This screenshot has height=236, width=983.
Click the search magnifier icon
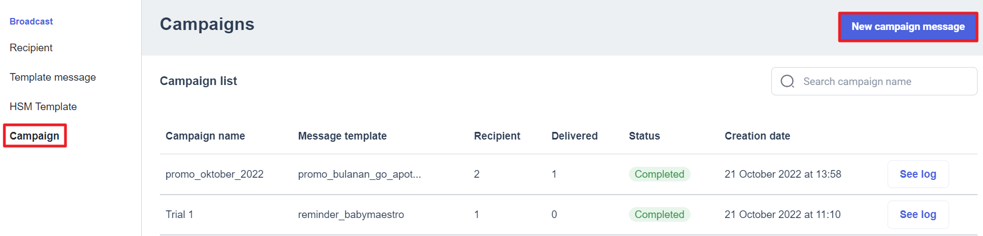click(x=787, y=82)
